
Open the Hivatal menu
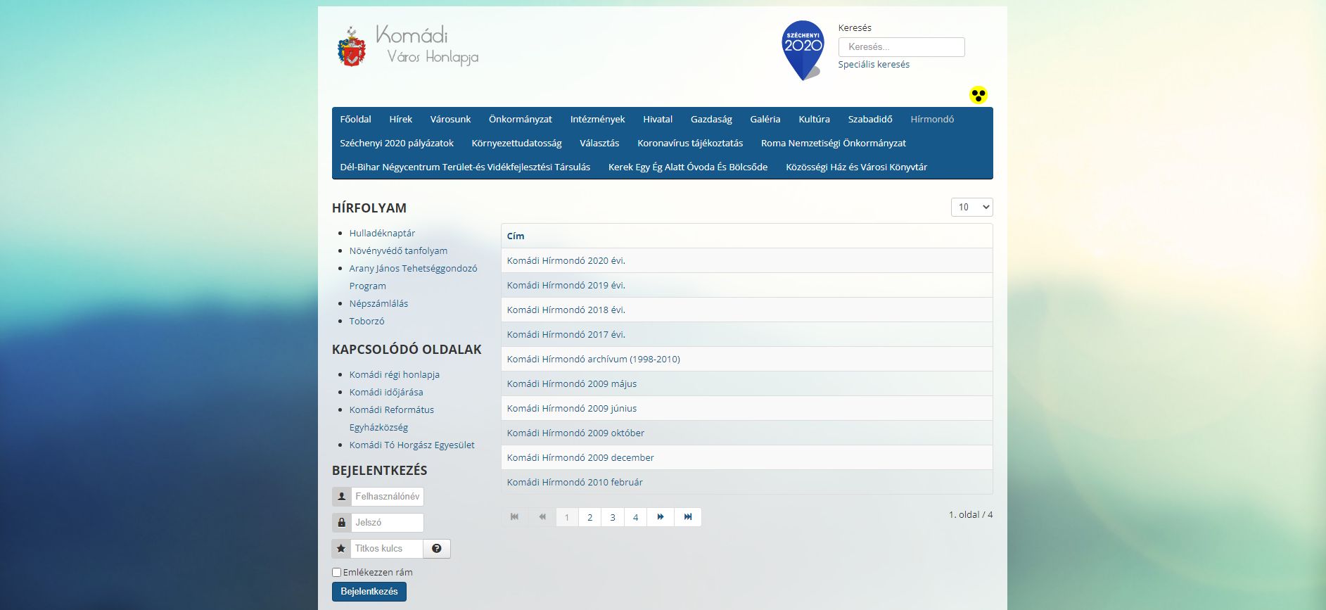coord(658,120)
